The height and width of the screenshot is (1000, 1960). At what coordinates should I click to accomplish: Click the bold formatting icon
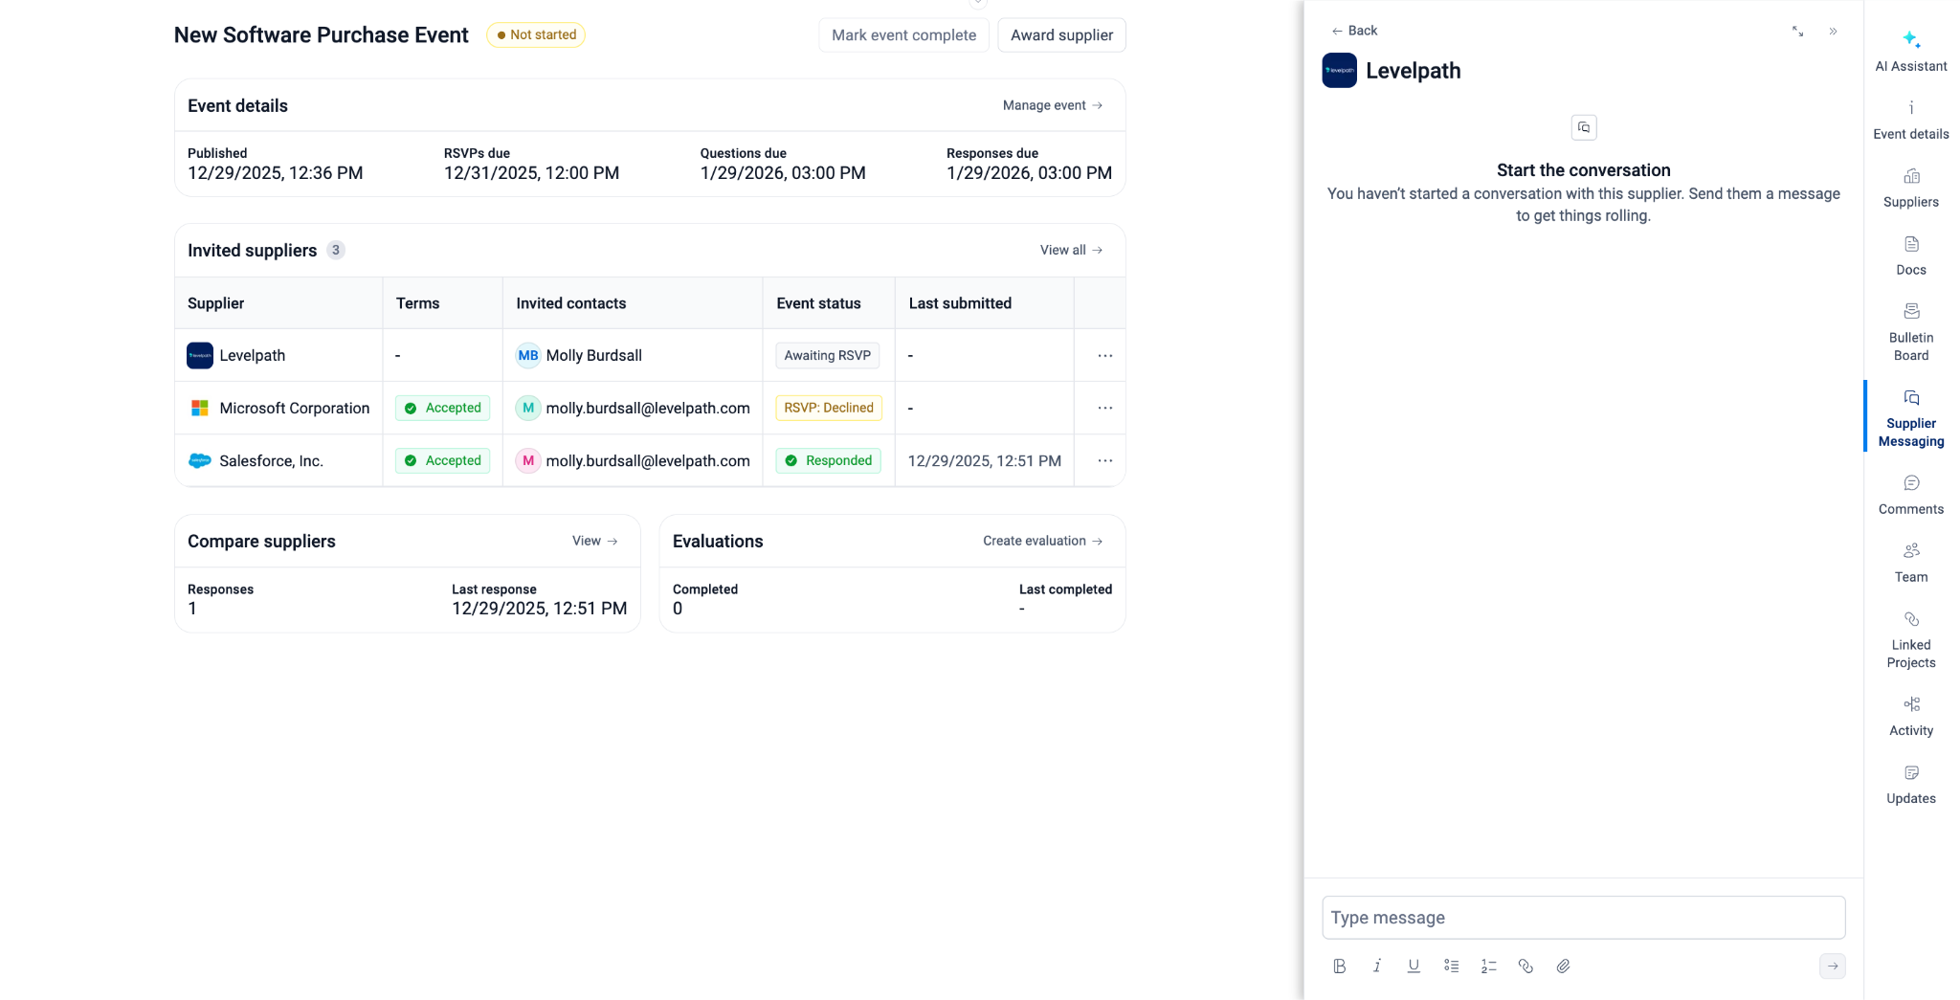(1339, 966)
